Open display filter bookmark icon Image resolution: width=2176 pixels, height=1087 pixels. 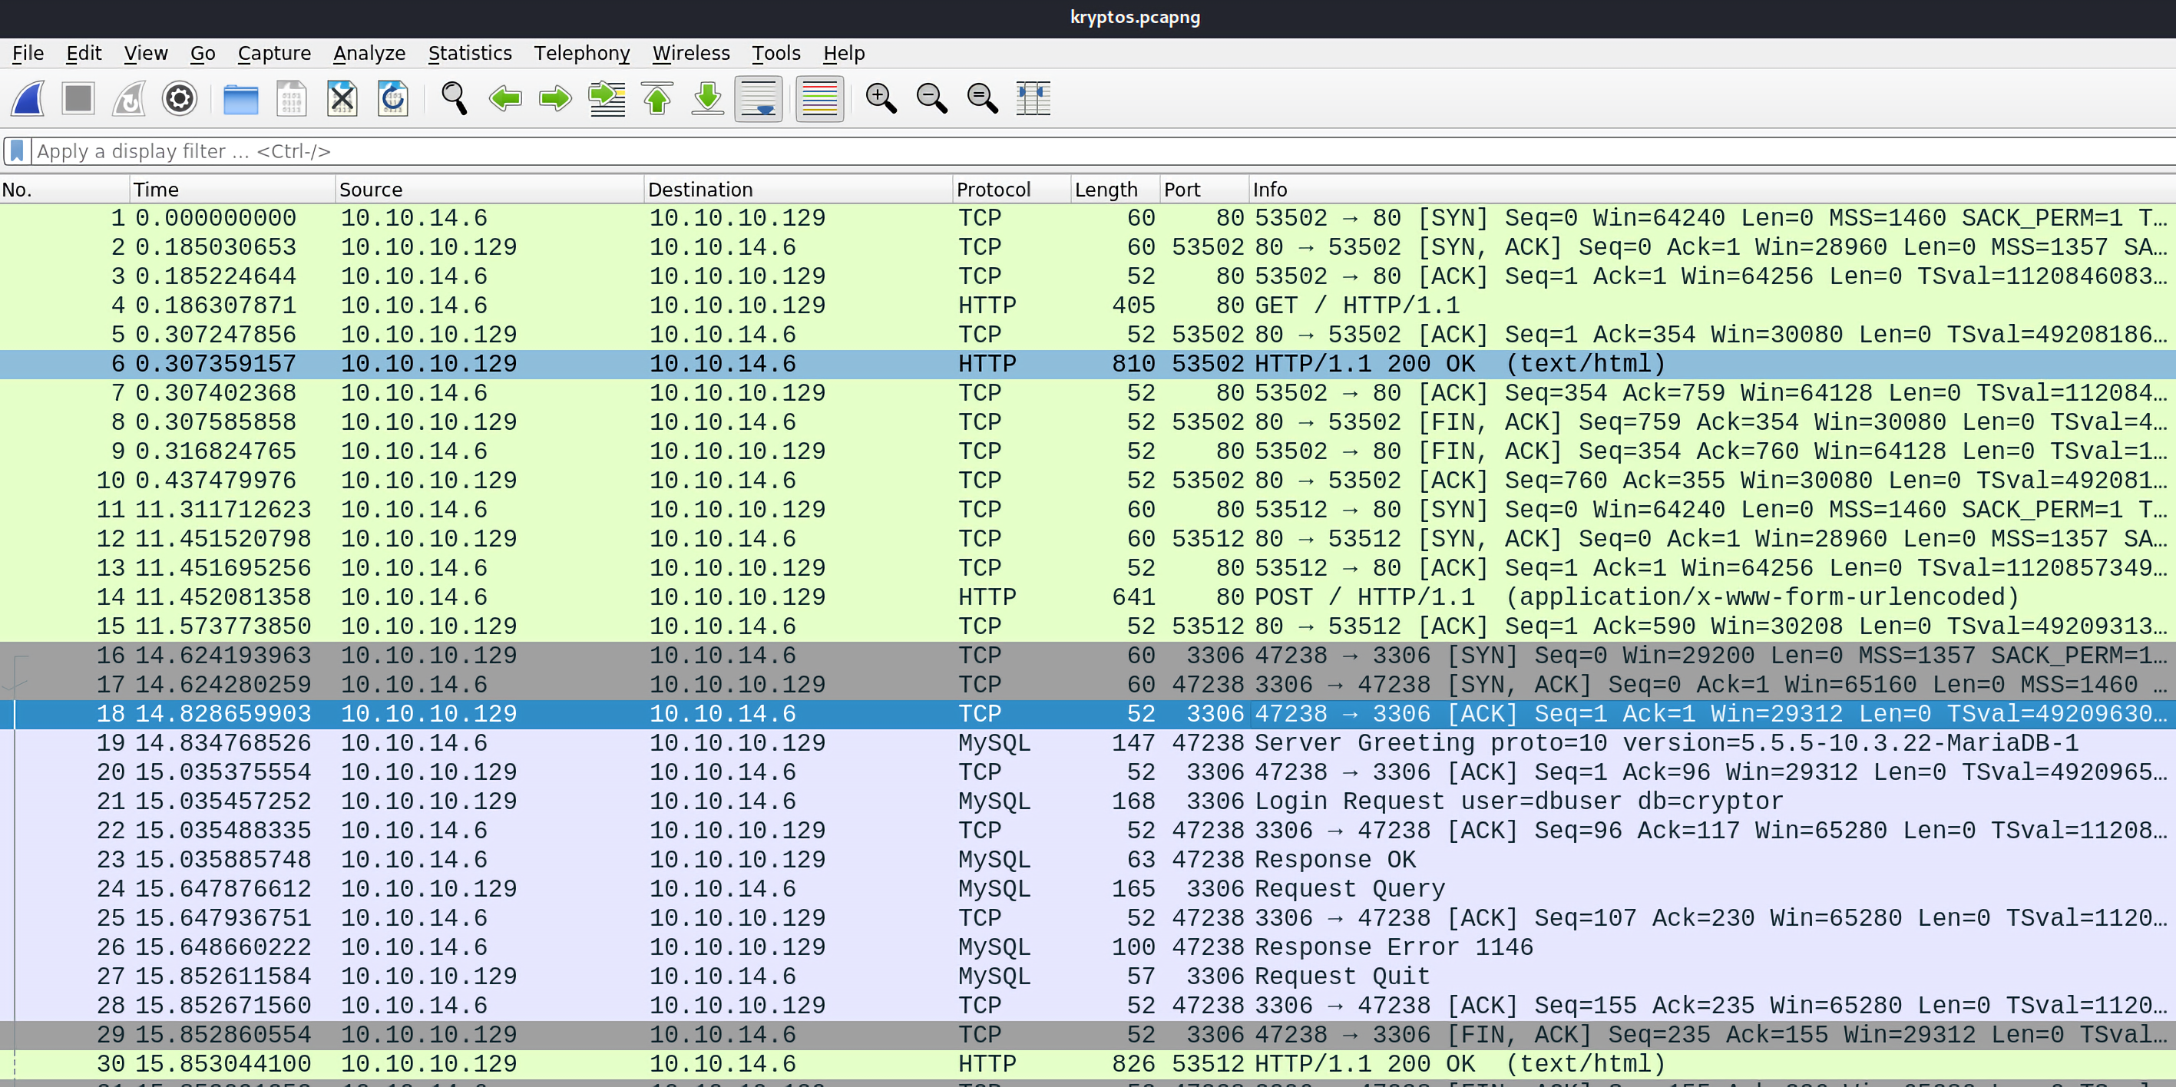[17, 151]
